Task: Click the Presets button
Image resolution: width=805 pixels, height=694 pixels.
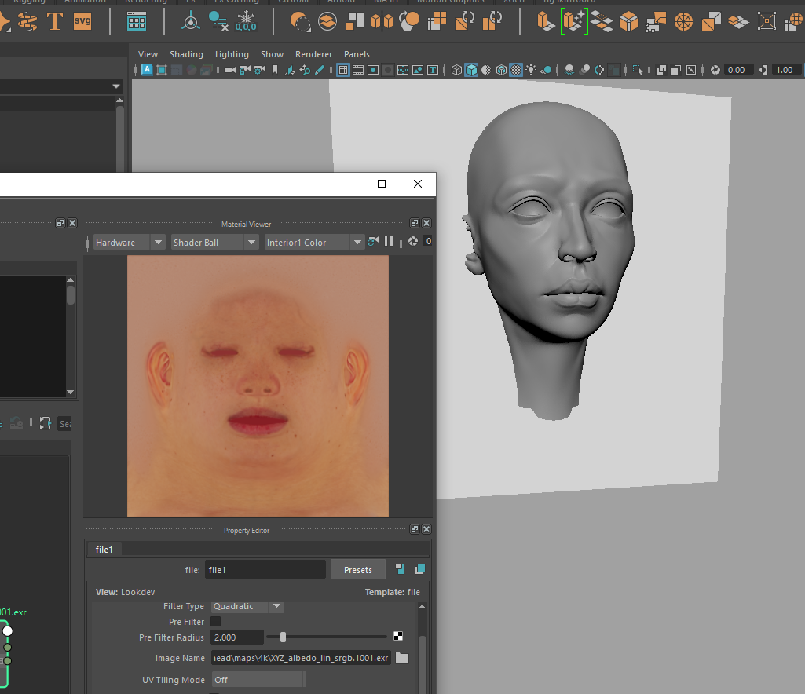Action: 358,570
